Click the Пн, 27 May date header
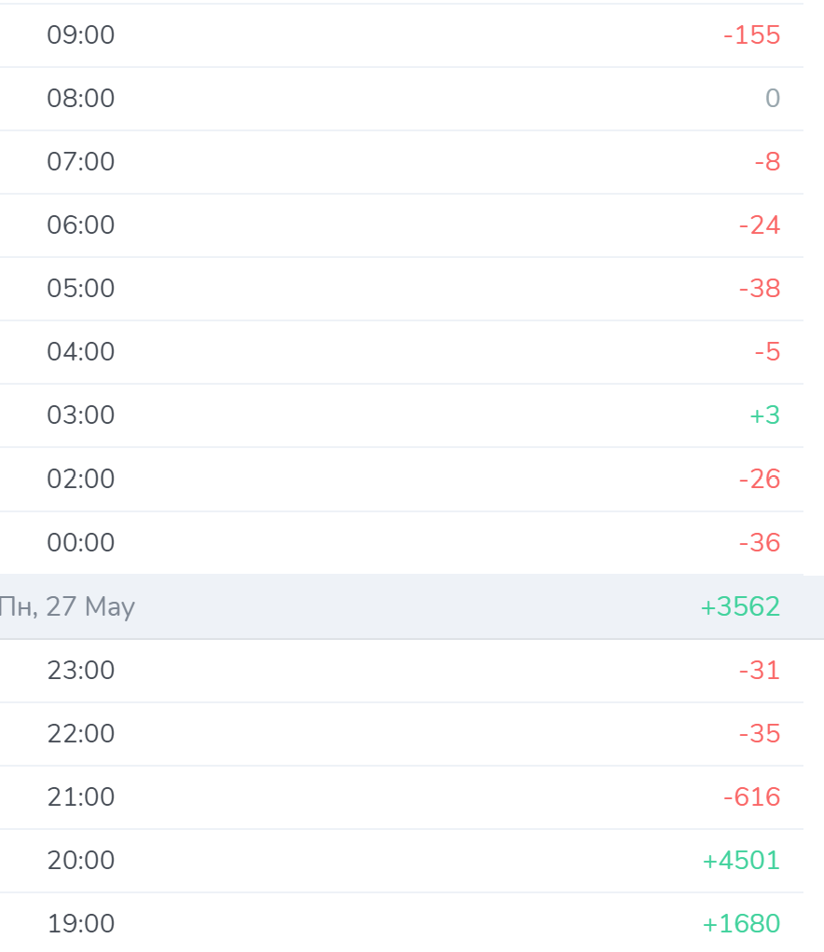The image size is (824, 952). tap(67, 606)
